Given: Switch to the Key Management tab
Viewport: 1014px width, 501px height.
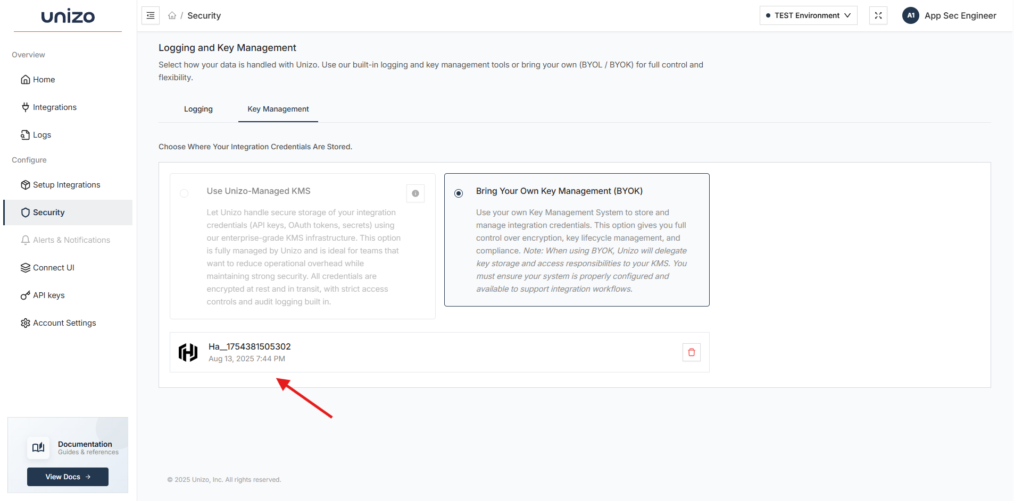Looking at the screenshot, I should coord(278,109).
